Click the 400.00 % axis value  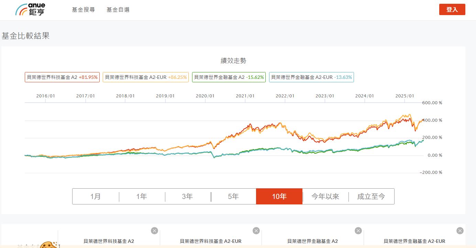pyautogui.click(x=432, y=120)
